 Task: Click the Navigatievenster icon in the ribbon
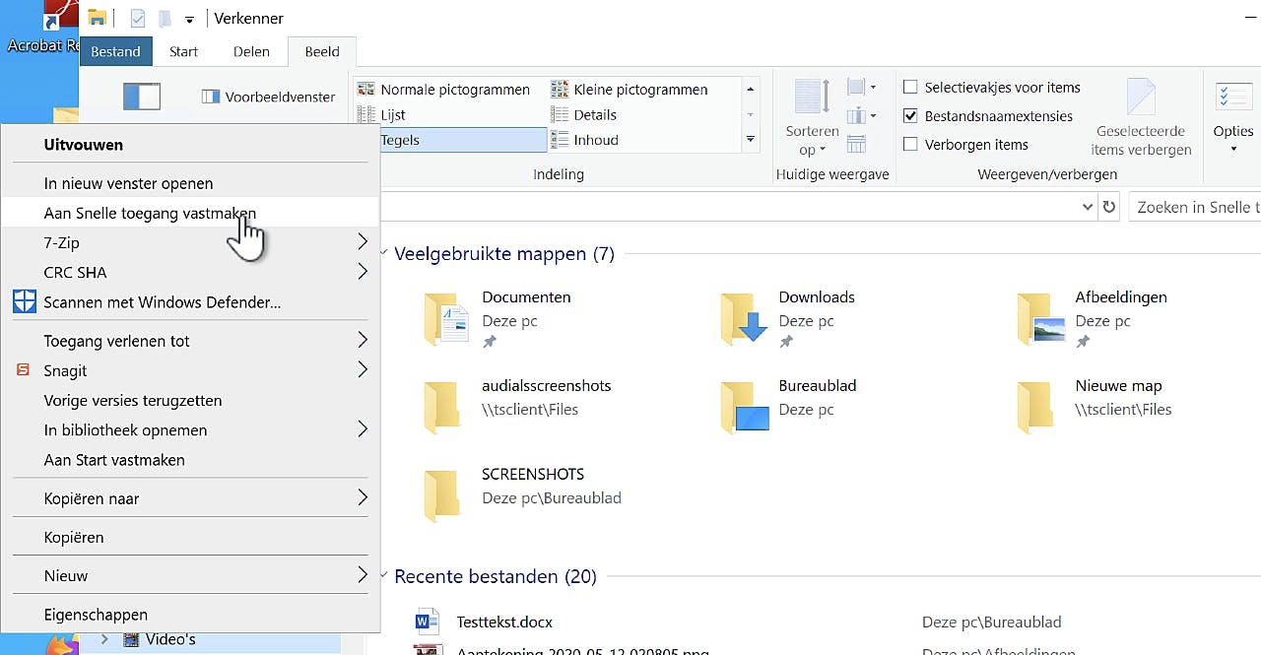[142, 97]
